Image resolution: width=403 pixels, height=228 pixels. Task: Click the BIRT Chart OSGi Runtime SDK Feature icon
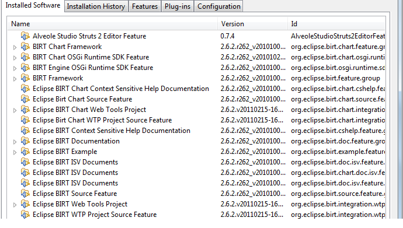pyautogui.click(x=25, y=57)
